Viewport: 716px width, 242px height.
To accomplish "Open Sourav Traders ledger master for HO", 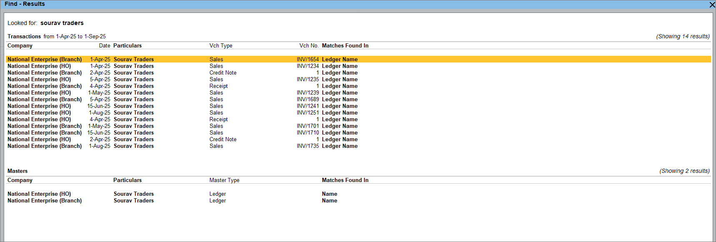I will click(134, 194).
